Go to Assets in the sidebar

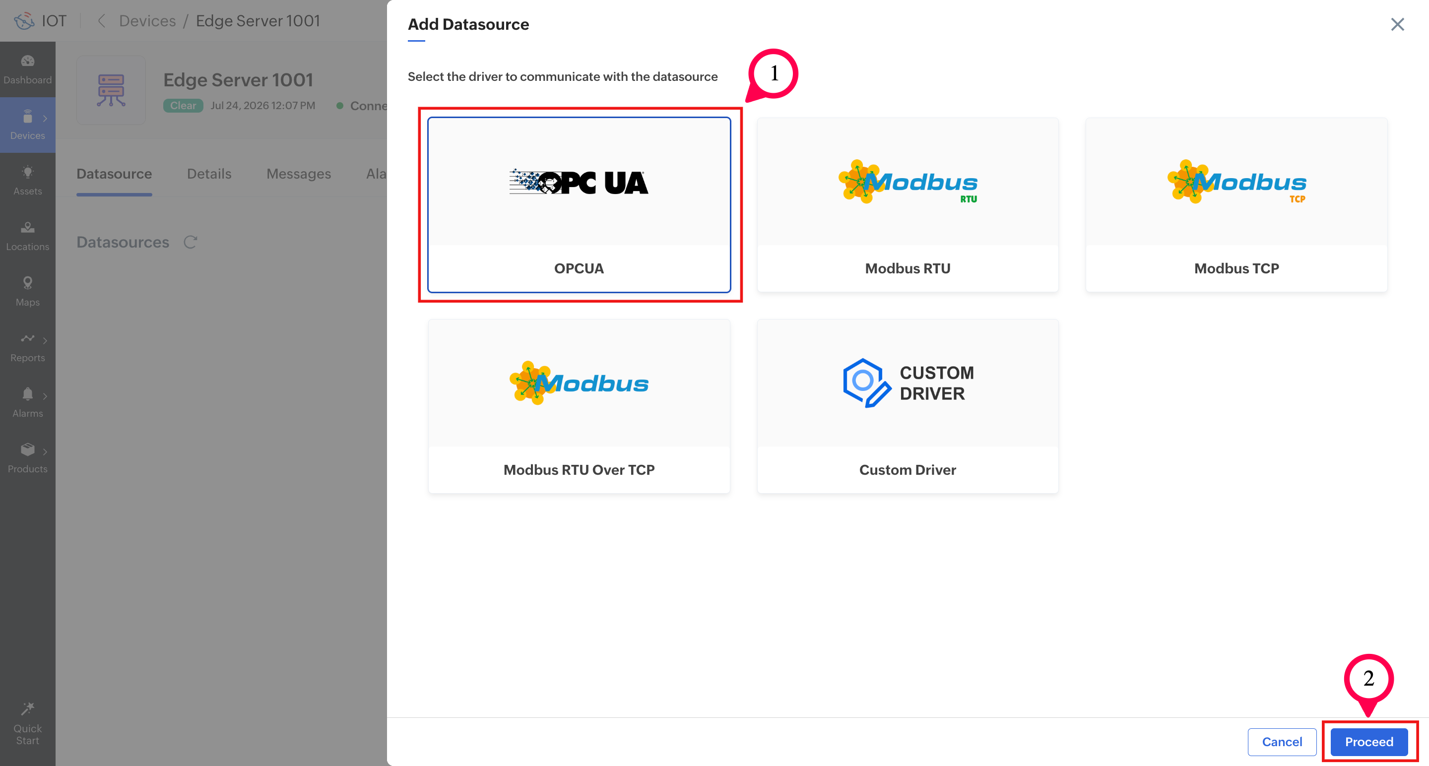[28, 181]
